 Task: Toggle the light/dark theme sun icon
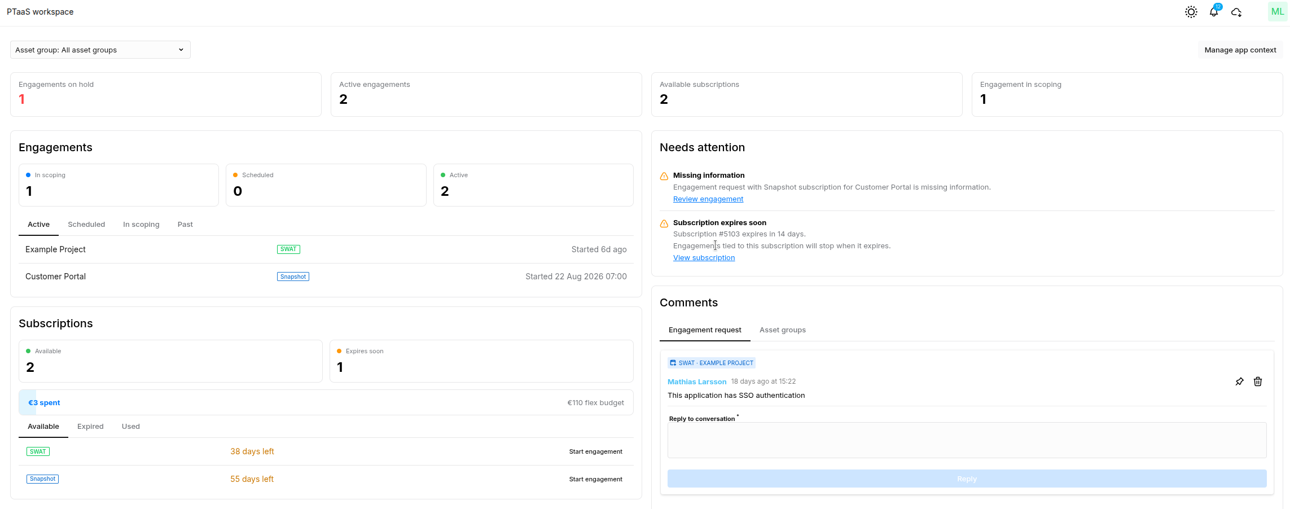pos(1191,12)
